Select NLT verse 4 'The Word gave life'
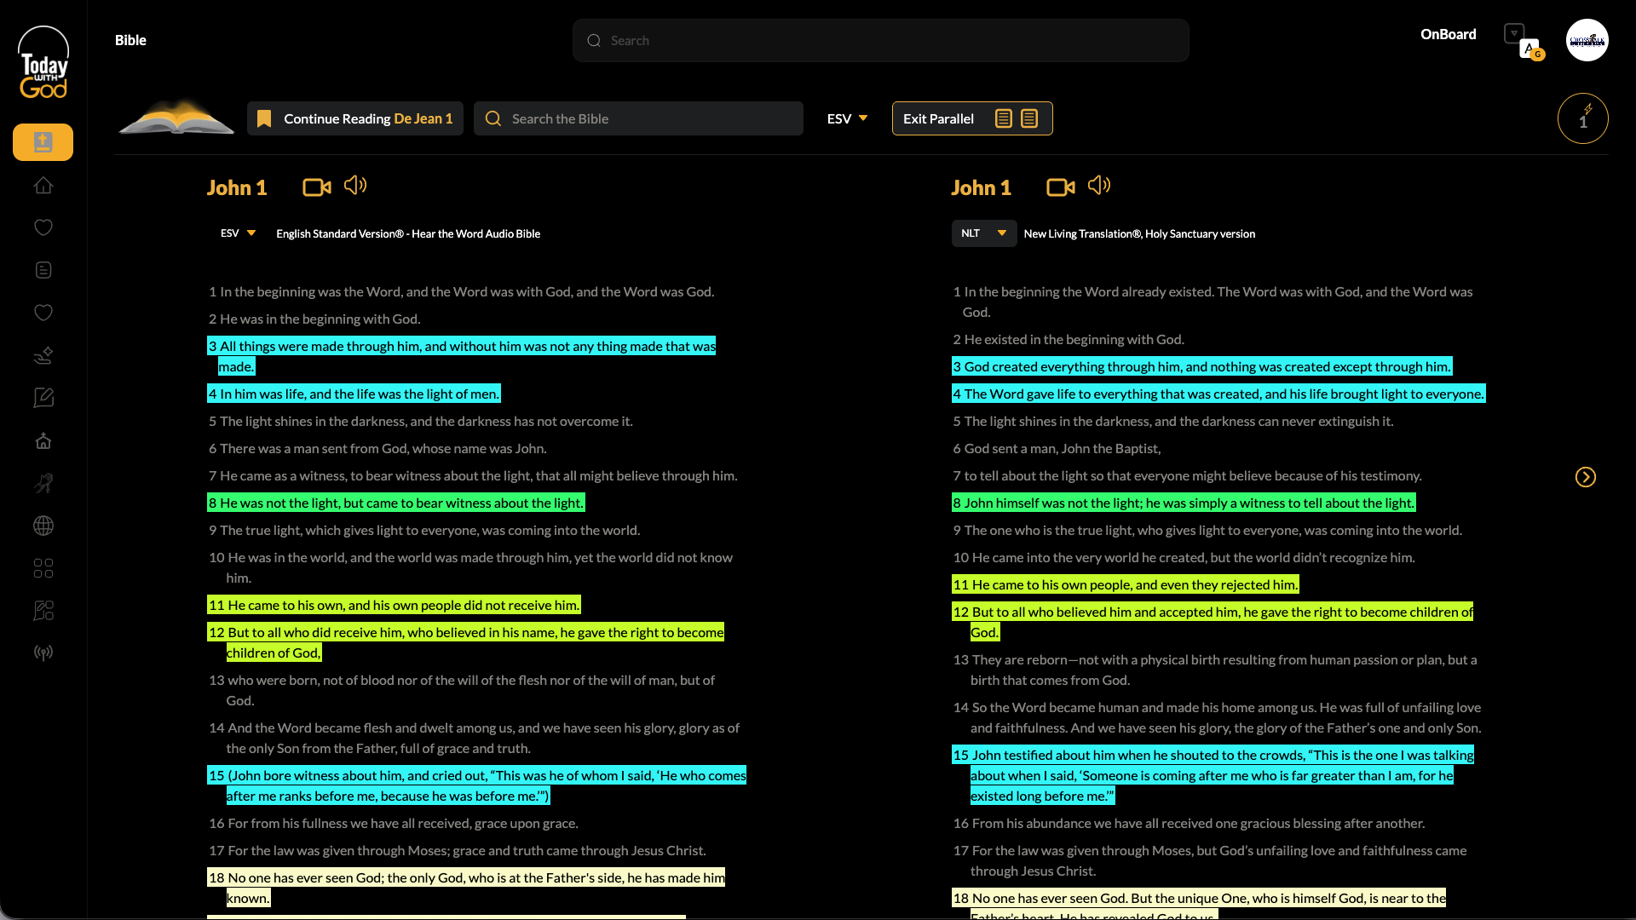Screen dimensions: 1636x920 tap(1218, 394)
